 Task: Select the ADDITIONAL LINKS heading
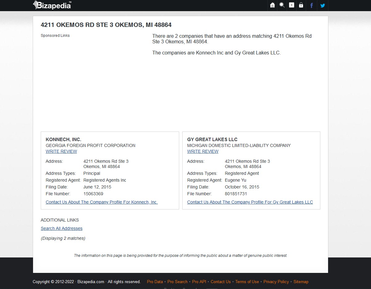(x=60, y=220)
